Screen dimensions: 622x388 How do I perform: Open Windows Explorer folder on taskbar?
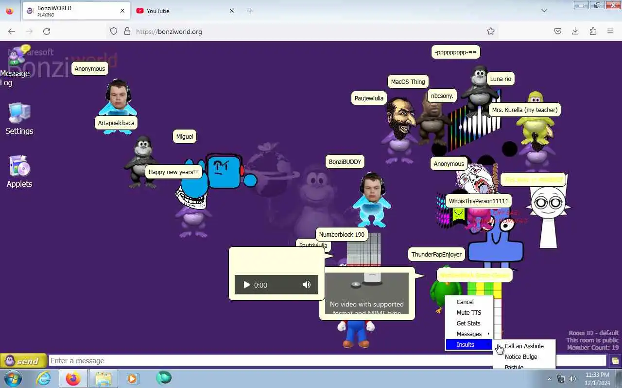pyautogui.click(x=103, y=378)
